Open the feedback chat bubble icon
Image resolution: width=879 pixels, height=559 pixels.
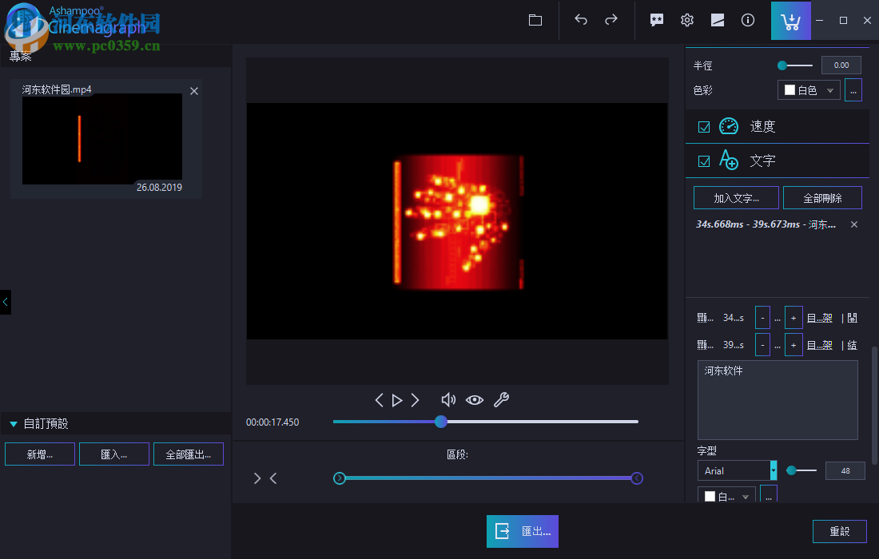tap(657, 21)
